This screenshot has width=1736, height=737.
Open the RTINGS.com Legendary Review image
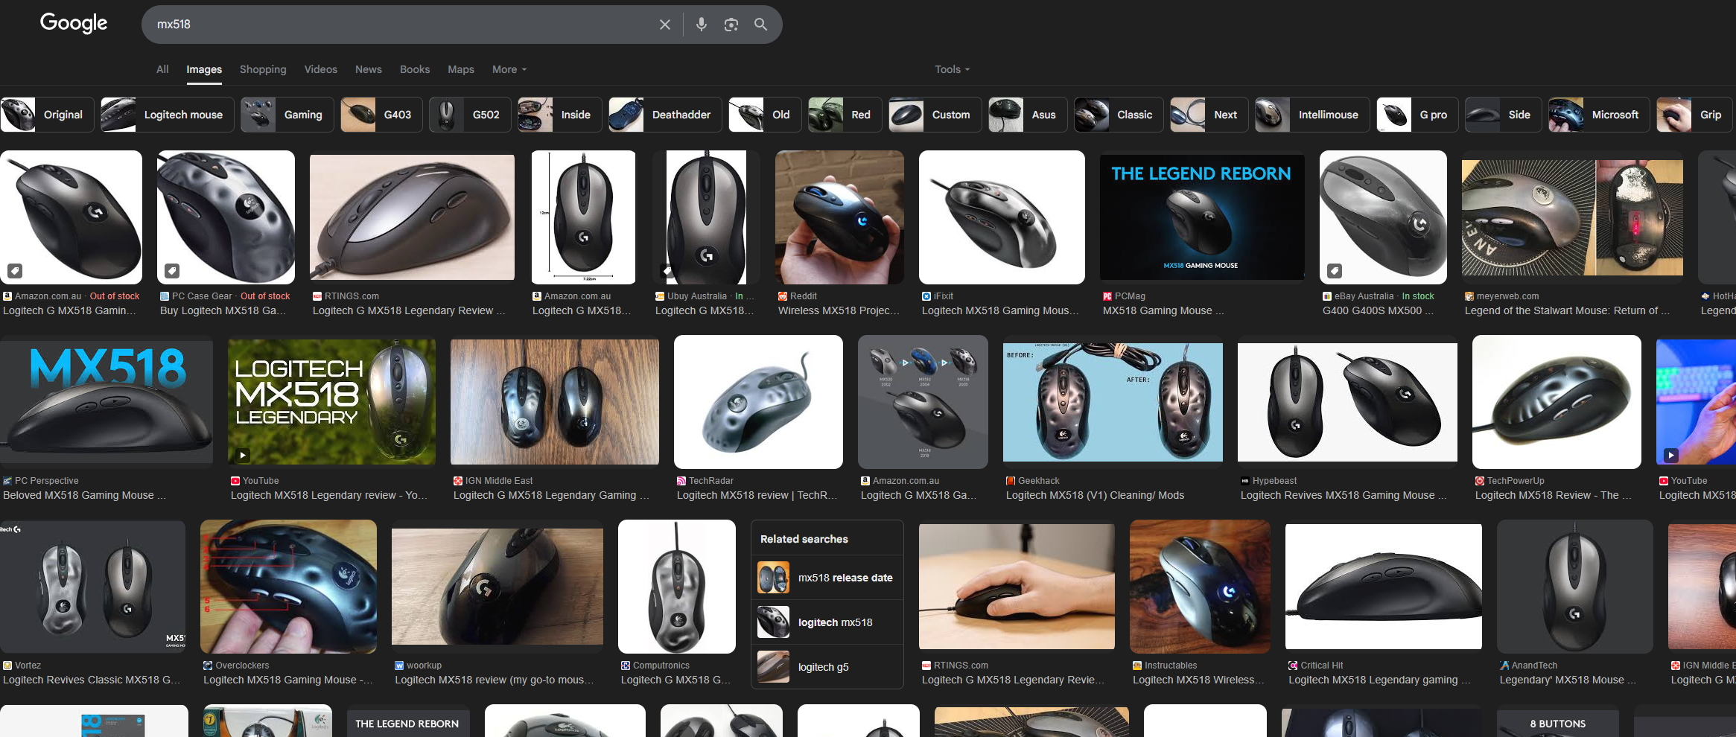pos(412,217)
